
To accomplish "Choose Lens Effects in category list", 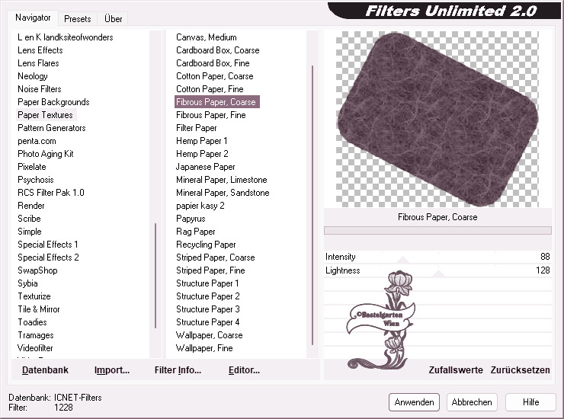I will tap(40, 50).
